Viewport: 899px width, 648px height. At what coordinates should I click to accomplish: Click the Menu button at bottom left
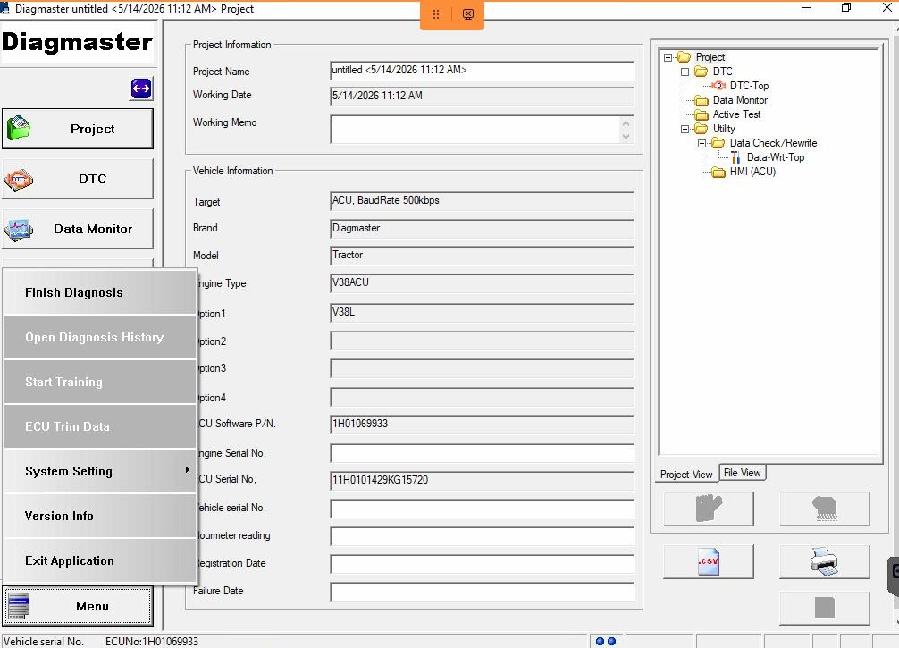78,606
